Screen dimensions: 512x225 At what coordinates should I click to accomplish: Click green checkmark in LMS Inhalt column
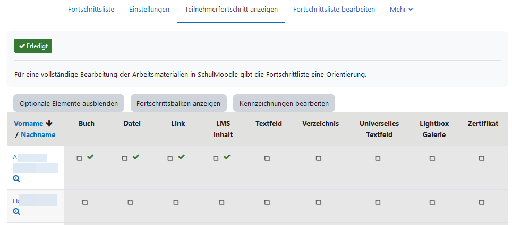coord(227,157)
